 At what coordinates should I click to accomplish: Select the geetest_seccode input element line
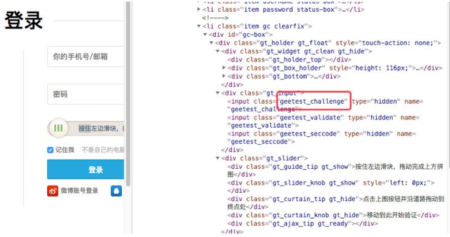(322, 138)
